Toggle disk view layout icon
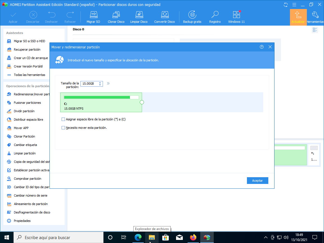324x243 pixels. (315, 30)
